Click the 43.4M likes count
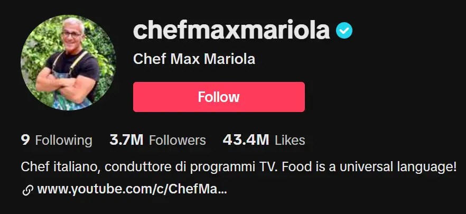Image resolution: width=466 pixels, height=214 pixels. 246,139
